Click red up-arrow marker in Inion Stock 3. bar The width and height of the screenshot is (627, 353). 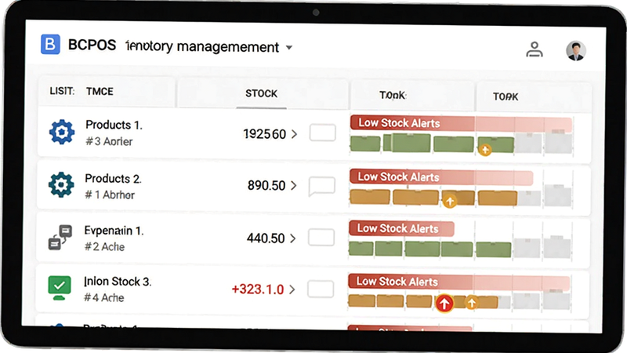coord(444,304)
